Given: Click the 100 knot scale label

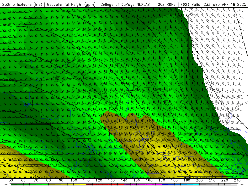Looking at the screenshot, I should (x=74, y=180).
